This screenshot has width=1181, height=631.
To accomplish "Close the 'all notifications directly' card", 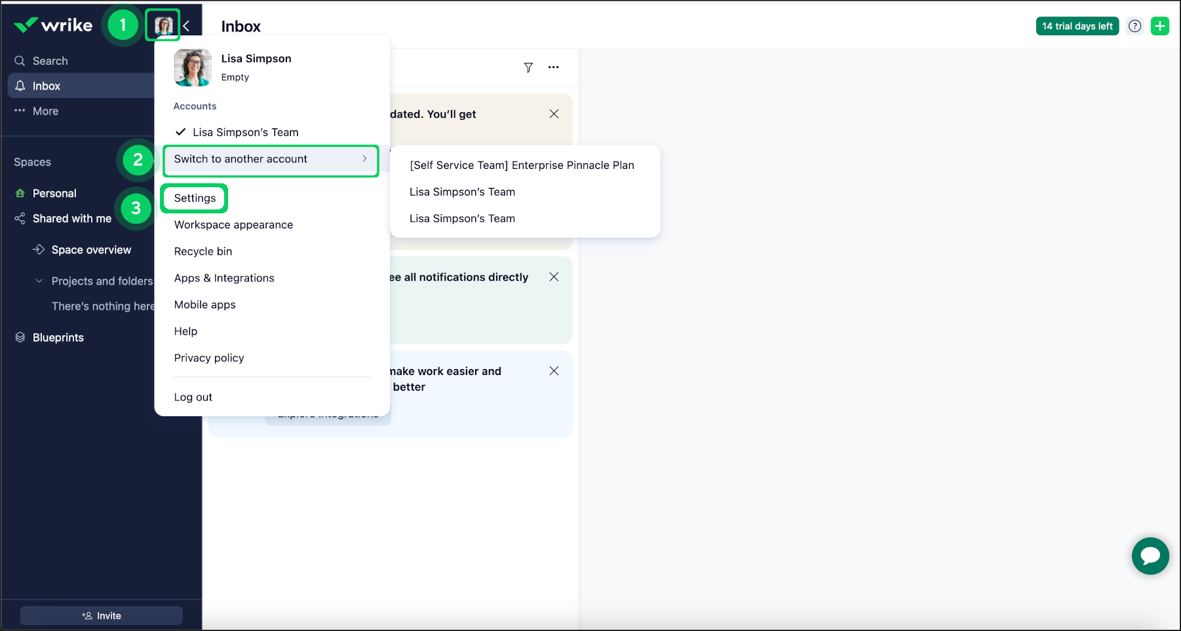I will point(554,277).
